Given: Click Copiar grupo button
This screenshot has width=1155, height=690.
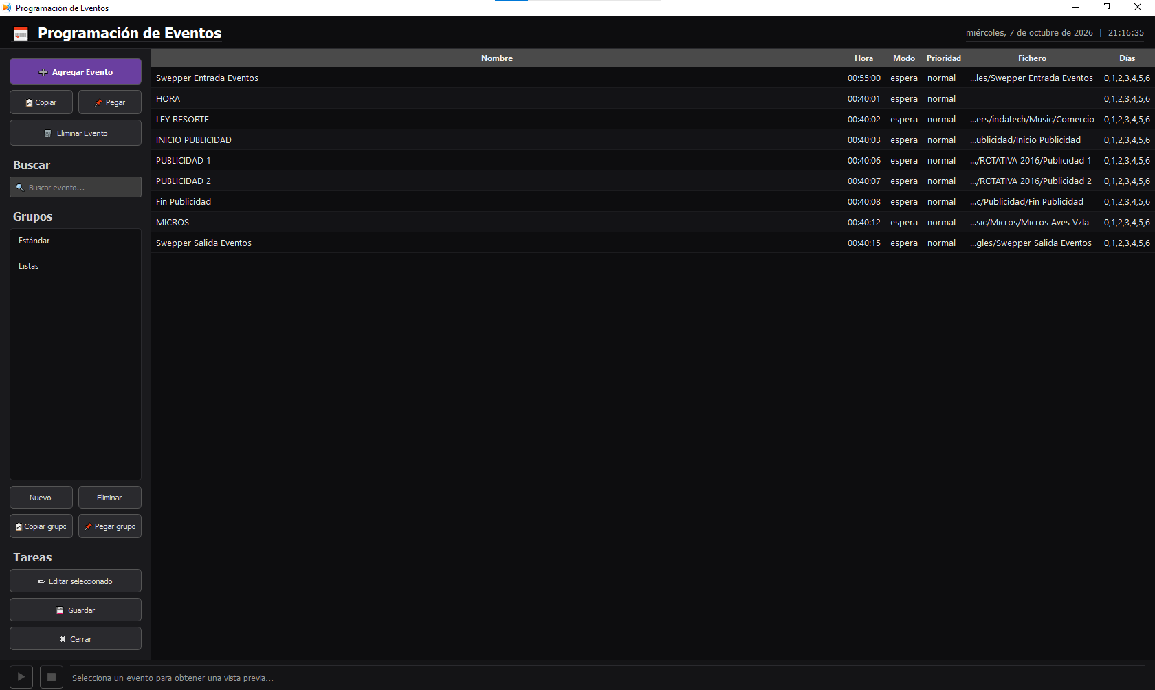Looking at the screenshot, I should pyautogui.click(x=41, y=526).
